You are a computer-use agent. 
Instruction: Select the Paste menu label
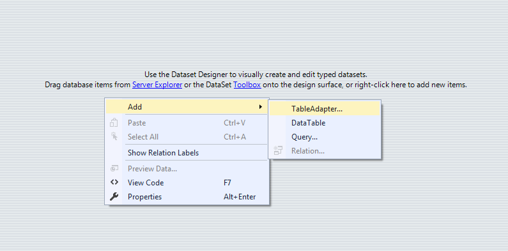point(137,123)
